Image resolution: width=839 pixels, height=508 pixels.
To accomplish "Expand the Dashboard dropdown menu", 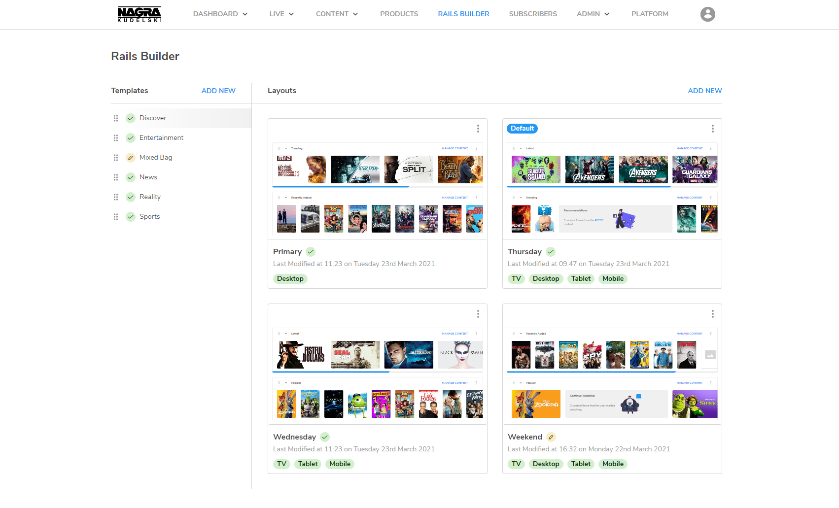I will (x=220, y=14).
